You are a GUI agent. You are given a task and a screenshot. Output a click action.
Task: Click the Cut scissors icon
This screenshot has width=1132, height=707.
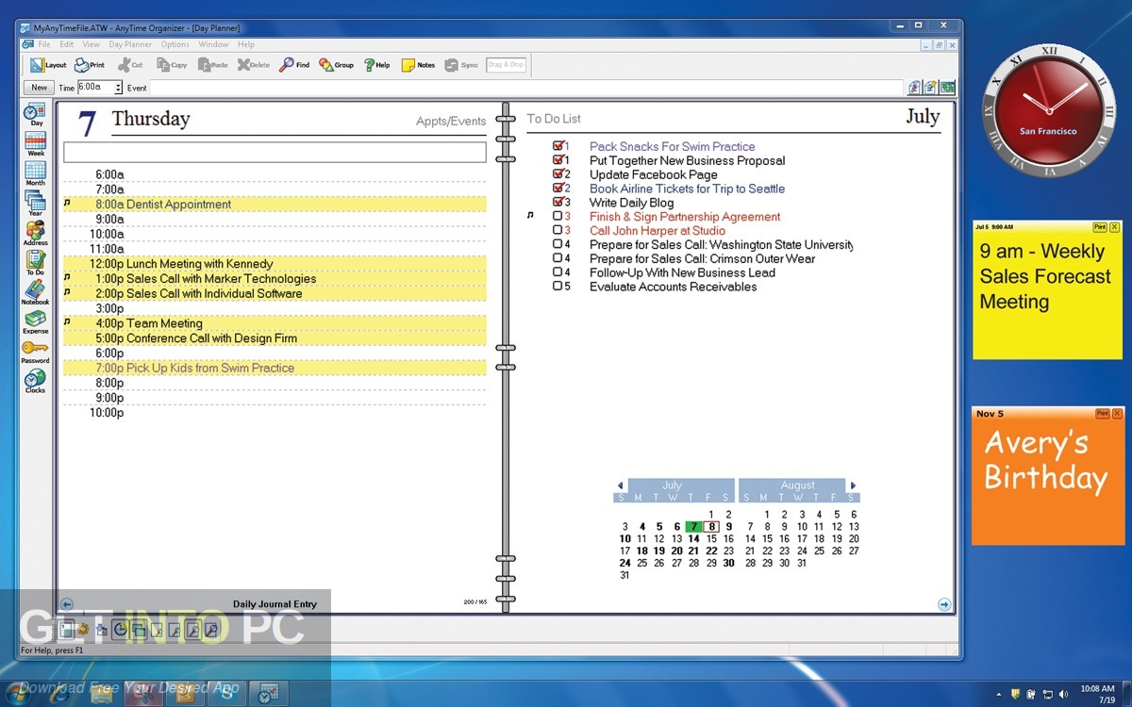[130, 65]
